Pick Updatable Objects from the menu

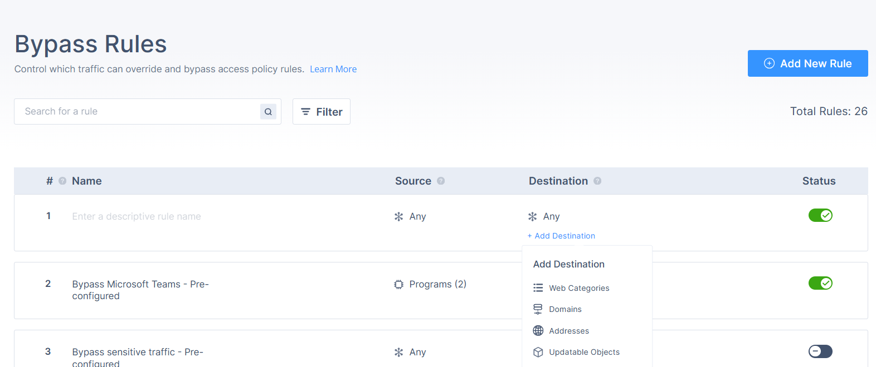click(584, 352)
